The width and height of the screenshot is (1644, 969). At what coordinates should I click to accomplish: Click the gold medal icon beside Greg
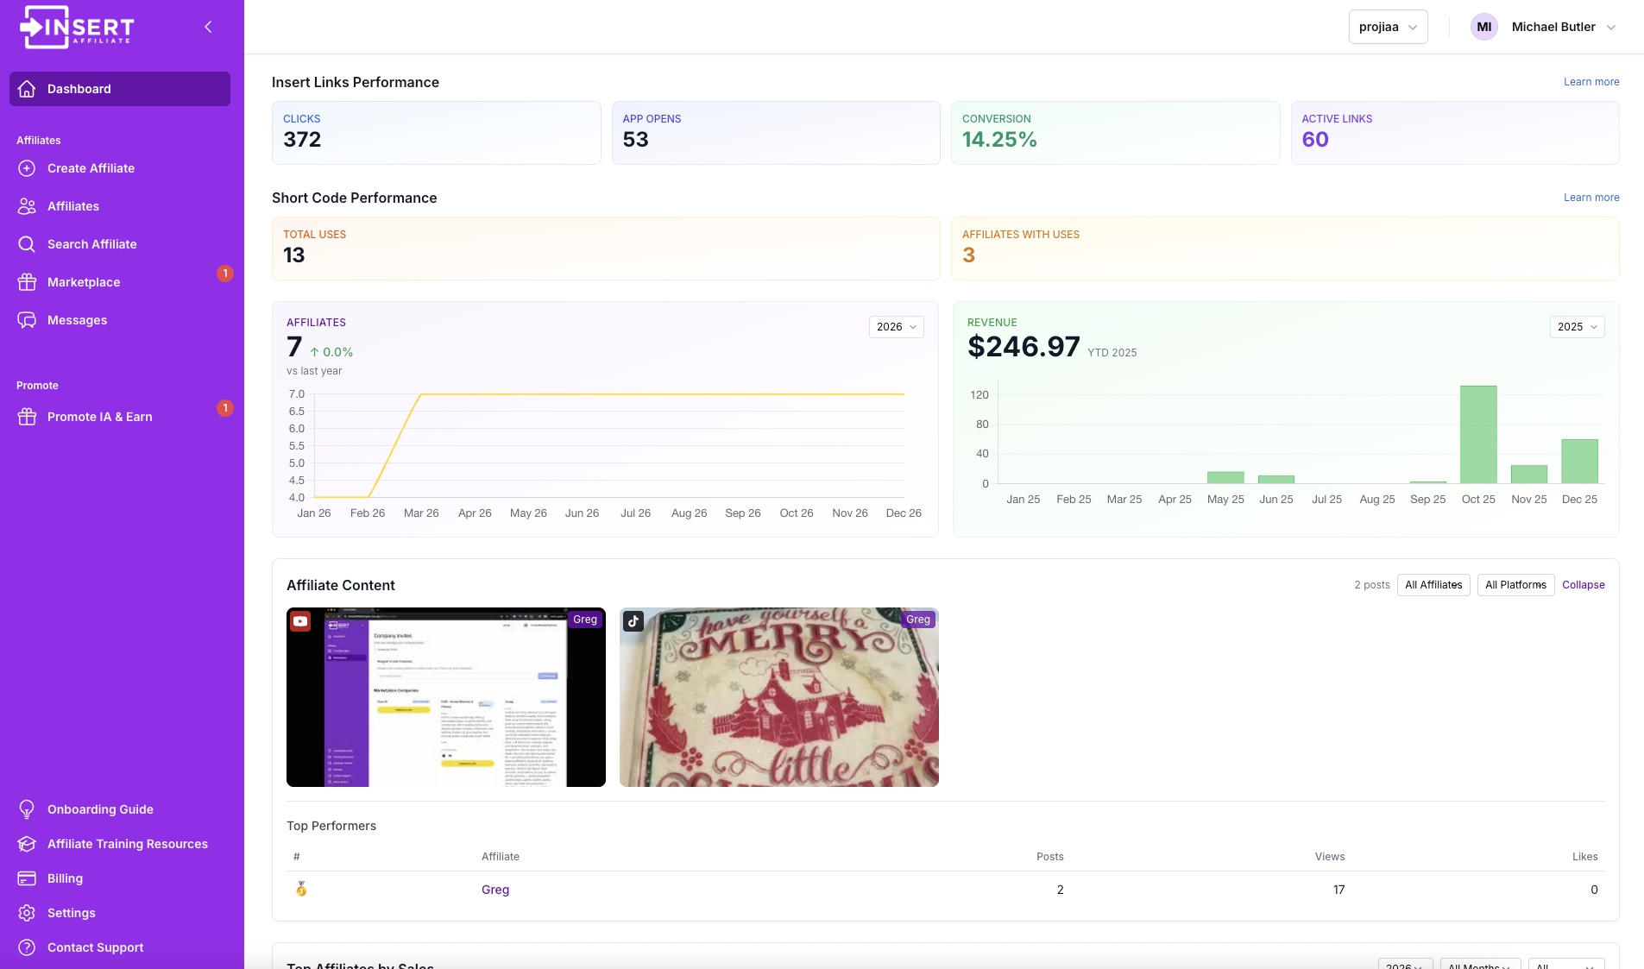click(301, 889)
